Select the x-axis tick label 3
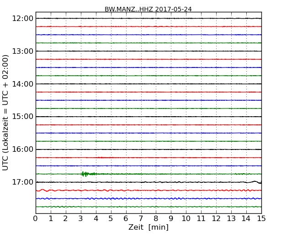The width and height of the screenshot is (297, 237). pos(81,218)
